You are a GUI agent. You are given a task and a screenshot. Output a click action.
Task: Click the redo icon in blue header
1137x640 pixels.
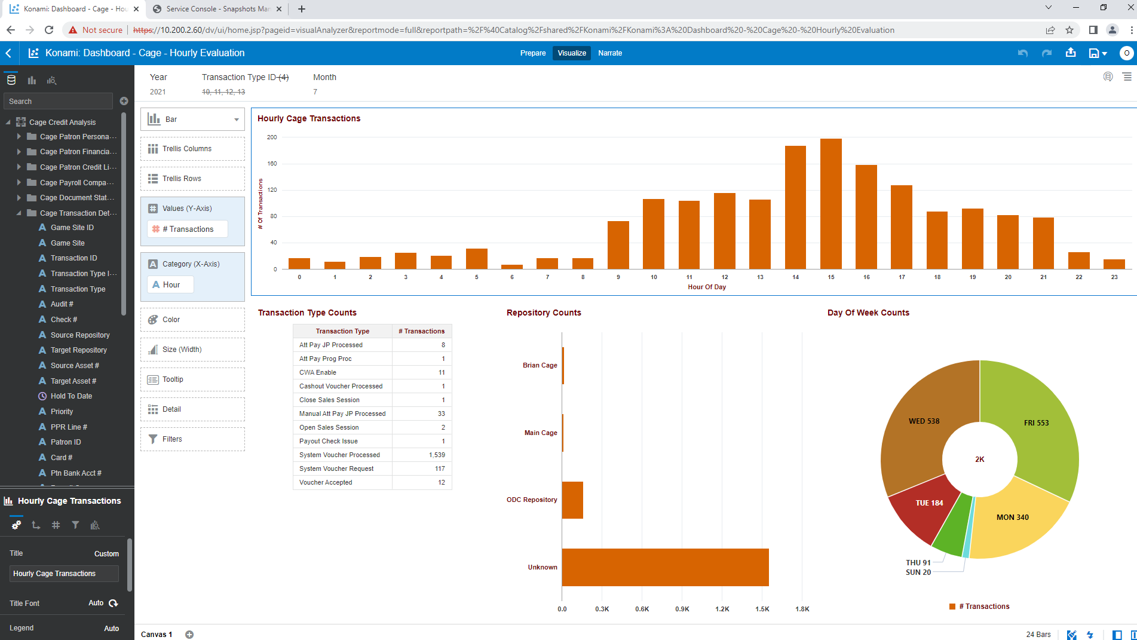[1047, 53]
